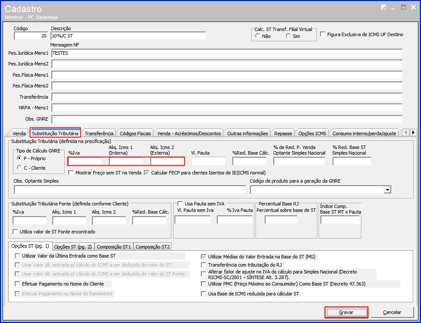Check Usa Base de ICMS reduzida para cálcular ST

point(203,294)
